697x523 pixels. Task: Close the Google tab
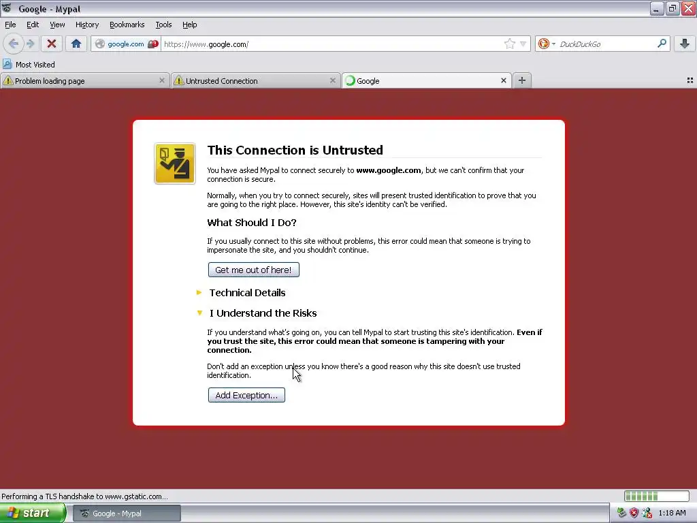504,80
